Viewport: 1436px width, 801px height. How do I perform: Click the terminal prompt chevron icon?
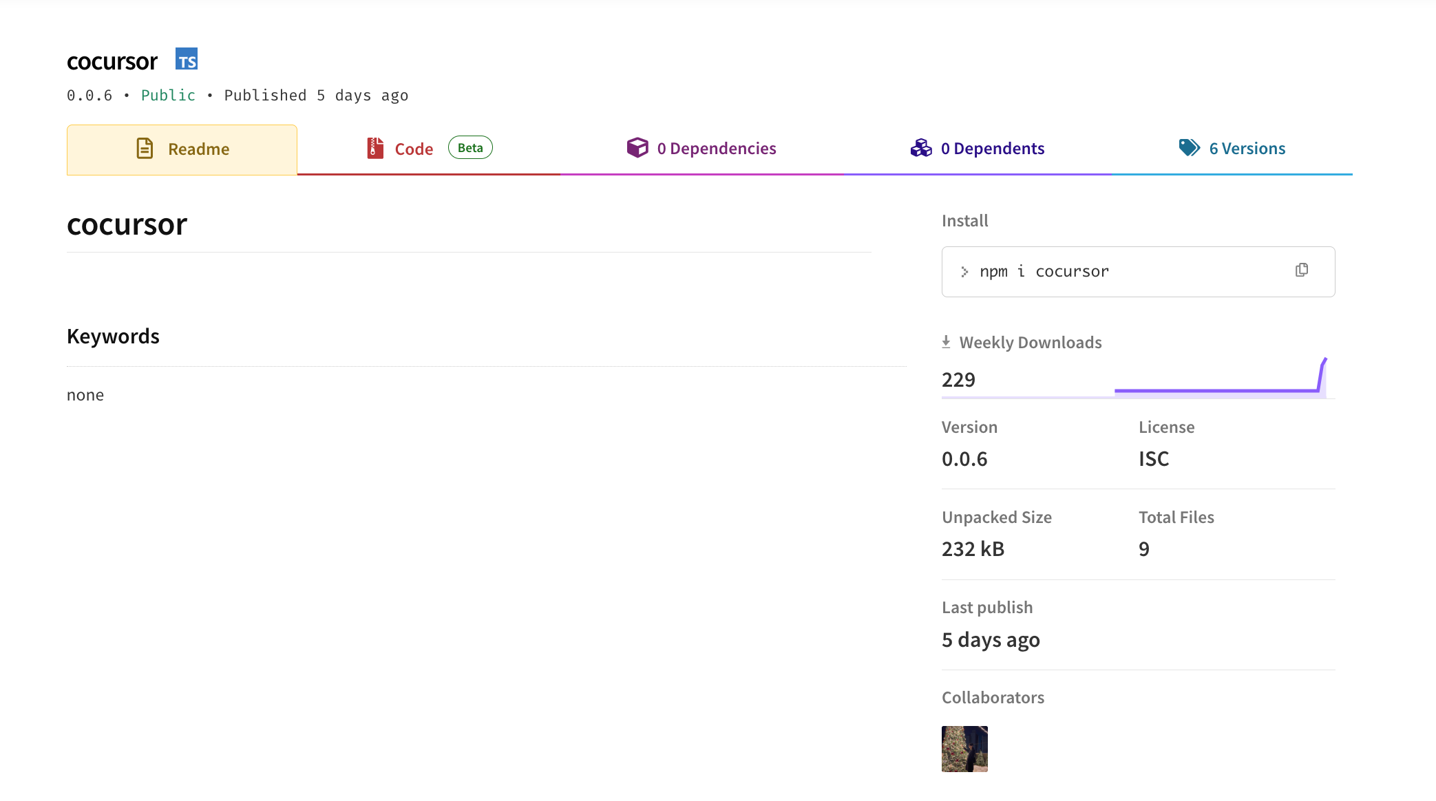click(x=964, y=272)
